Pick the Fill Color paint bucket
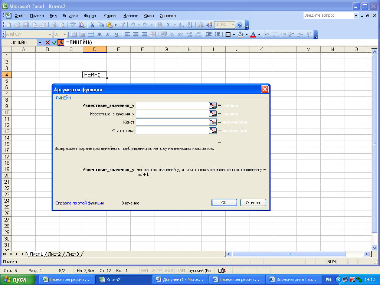This screenshot has width=380, height=285. pyautogui.click(x=240, y=35)
